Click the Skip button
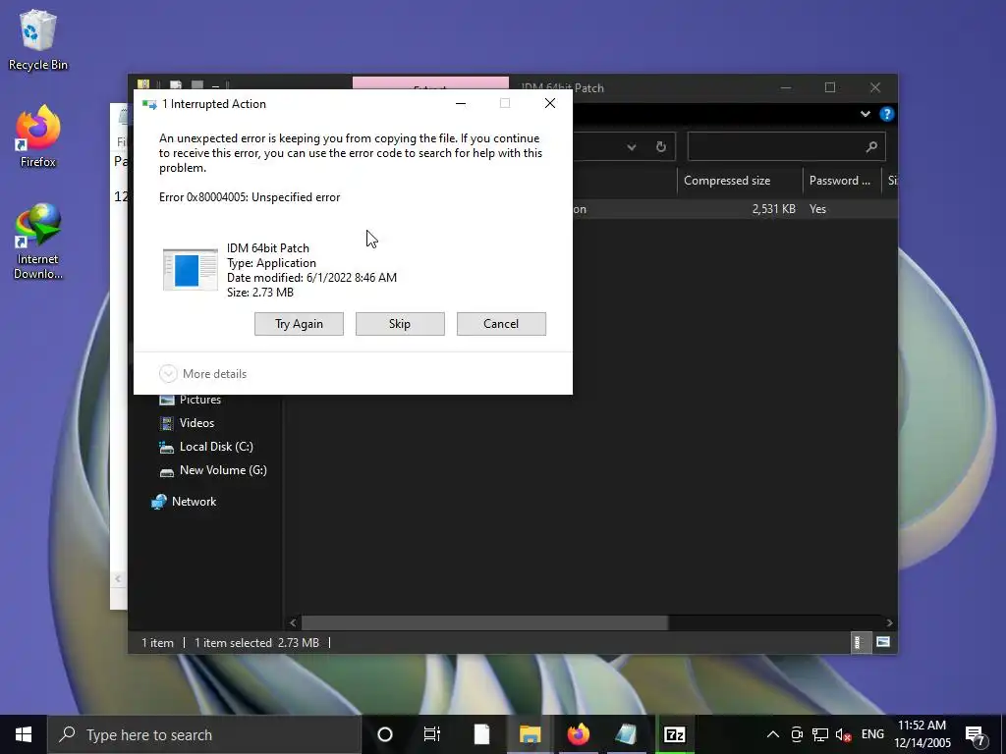1006x754 pixels. pos(400,324)
